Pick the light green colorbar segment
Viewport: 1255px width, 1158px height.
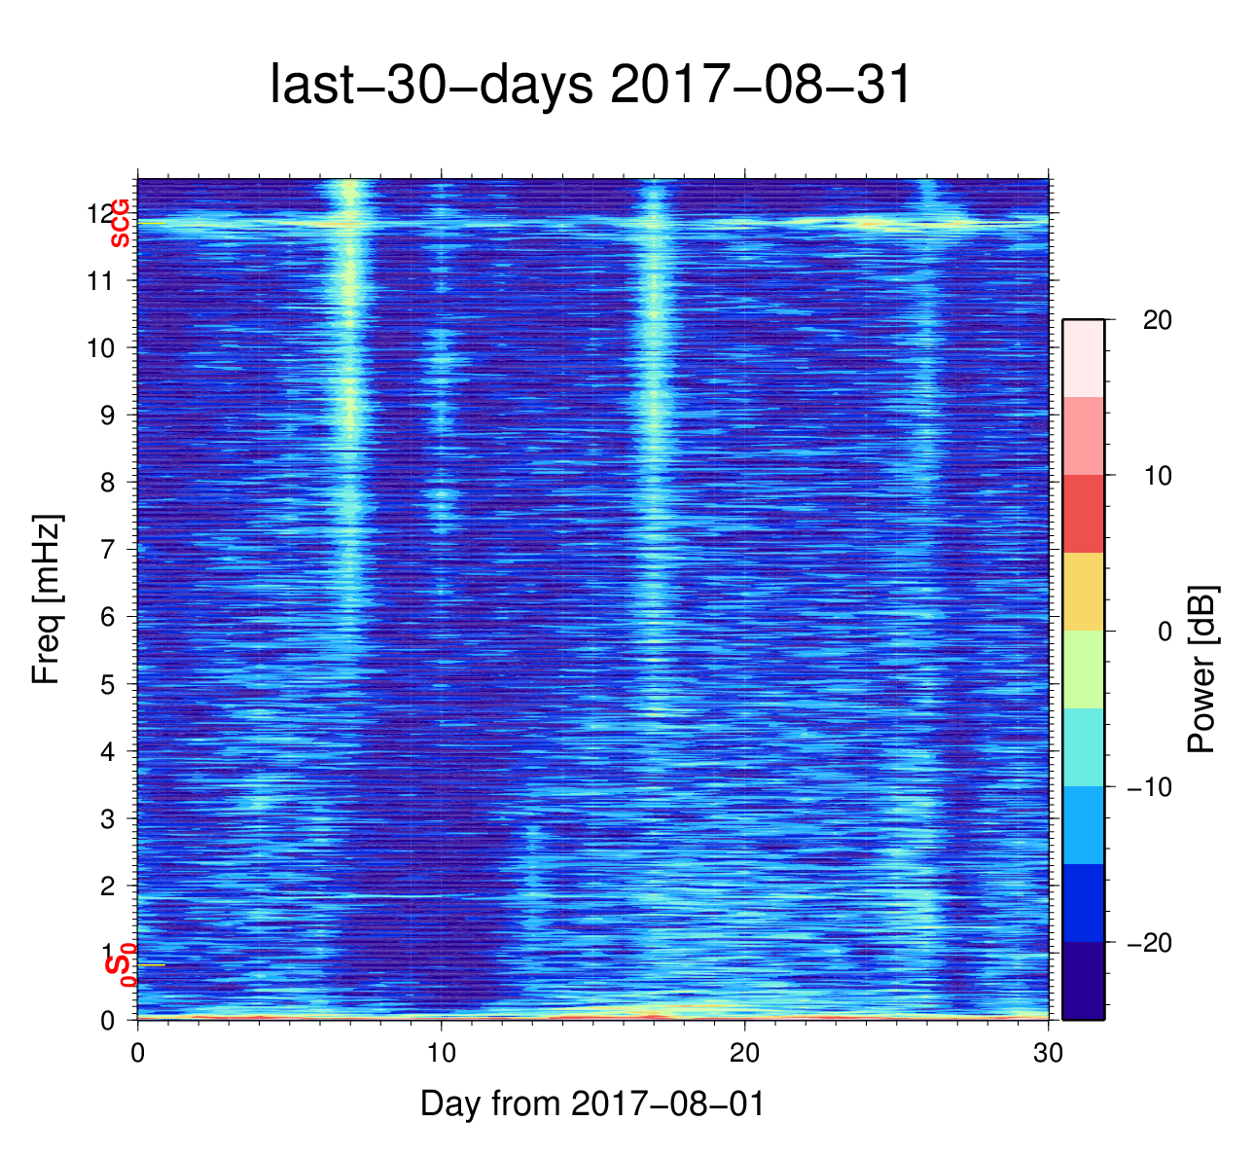(x=1083, y=669)
